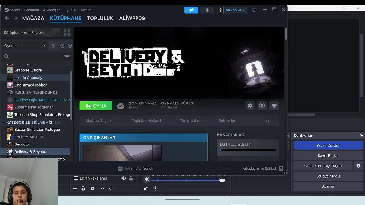Mute OBS audio speaker icon
This screenshot has width=365, height=205.
pos(147,179)
